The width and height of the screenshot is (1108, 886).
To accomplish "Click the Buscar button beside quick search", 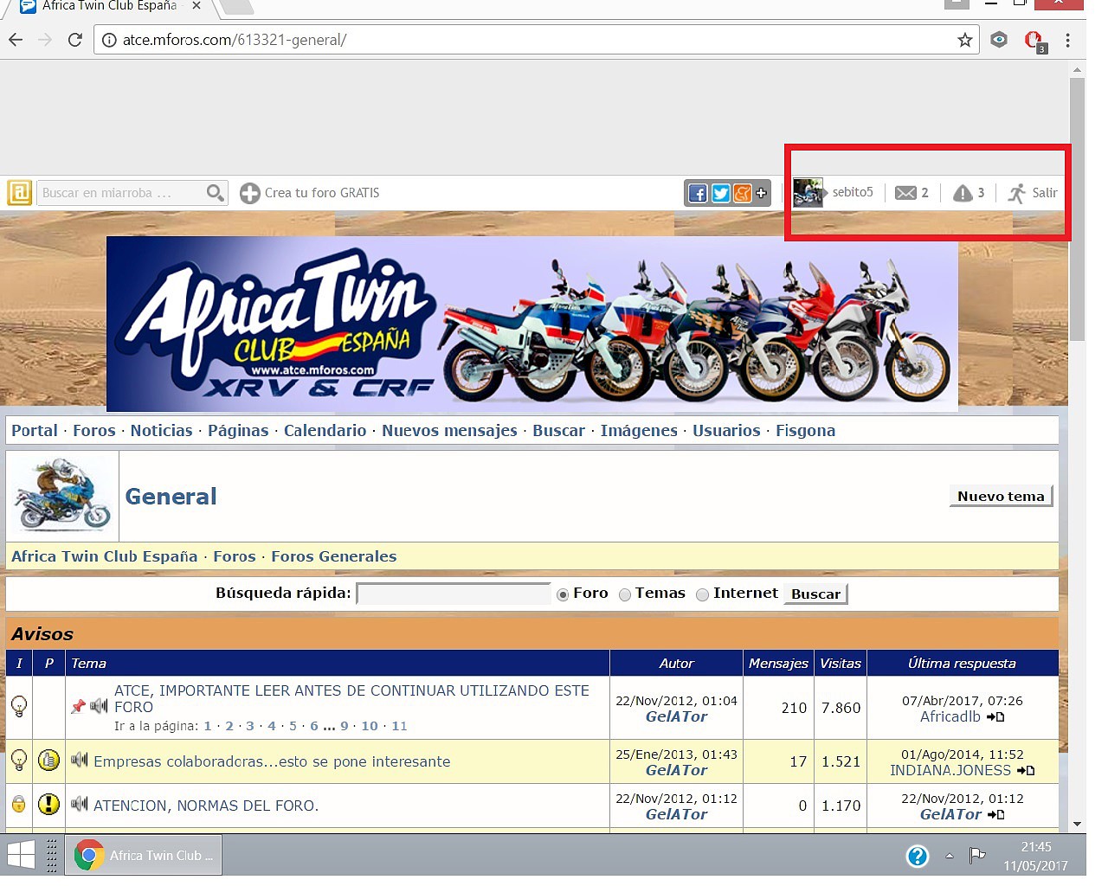I will pyautogui.click(x=815, y=594).
